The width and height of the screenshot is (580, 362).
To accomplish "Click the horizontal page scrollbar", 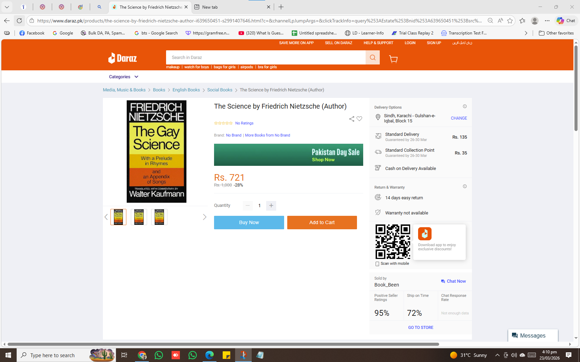I will [x=223, y=344].
